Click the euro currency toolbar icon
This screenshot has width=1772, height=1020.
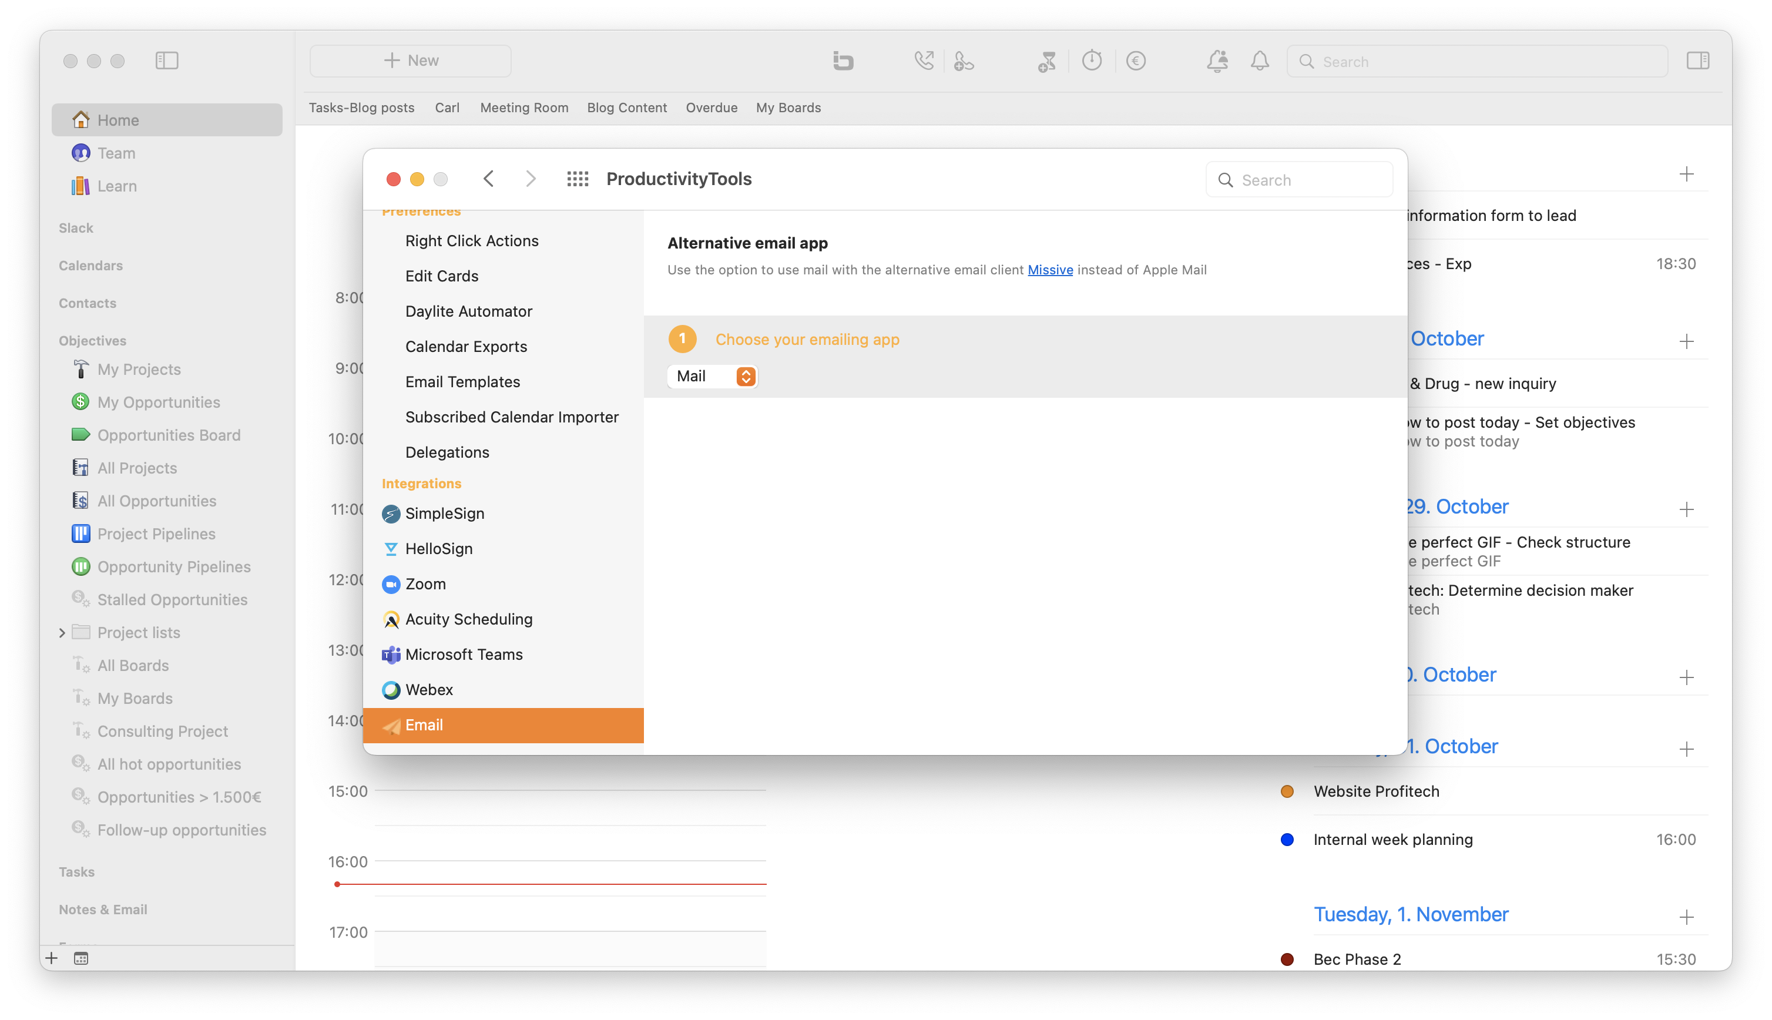pos(1135,61)
